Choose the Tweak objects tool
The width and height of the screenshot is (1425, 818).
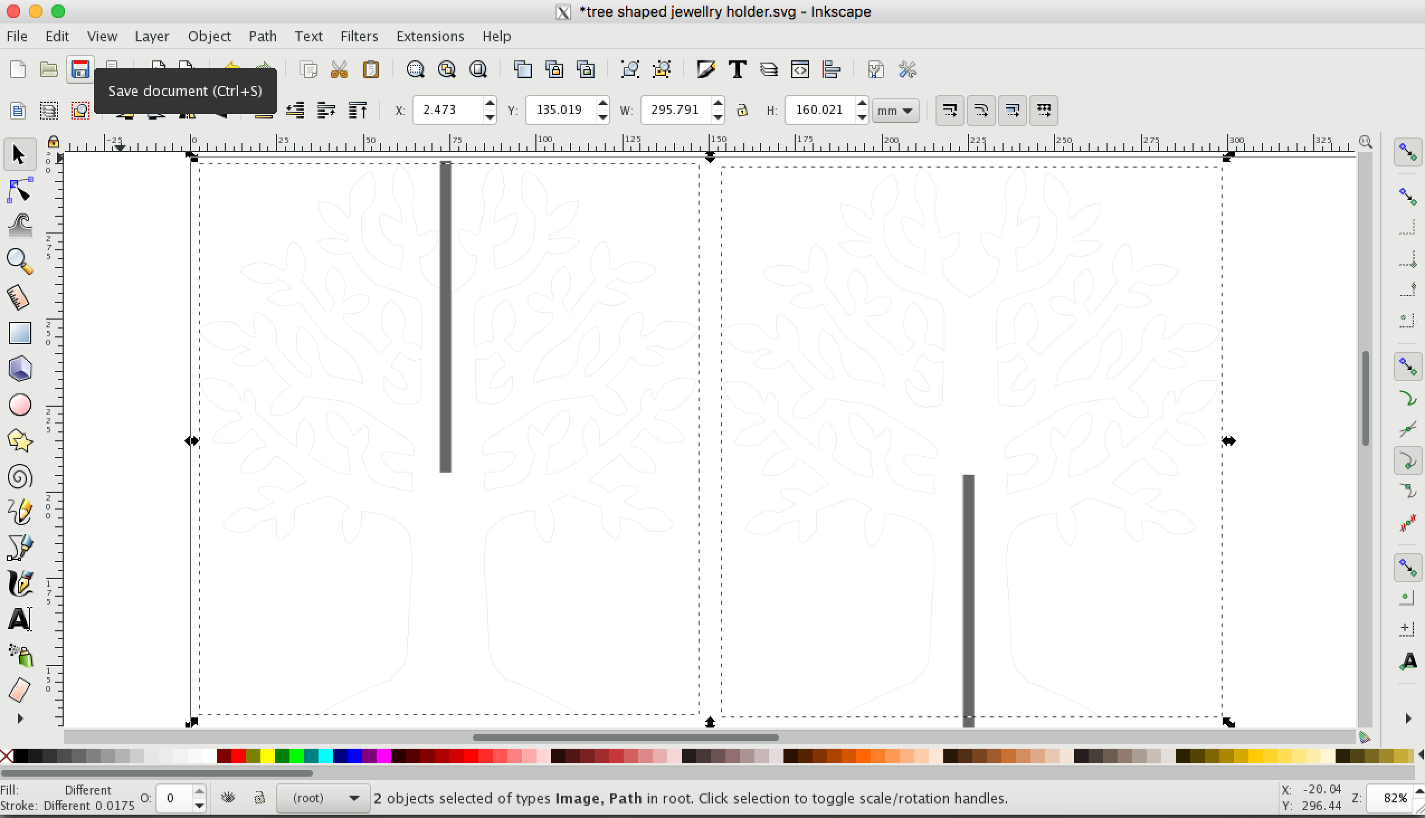20,226
